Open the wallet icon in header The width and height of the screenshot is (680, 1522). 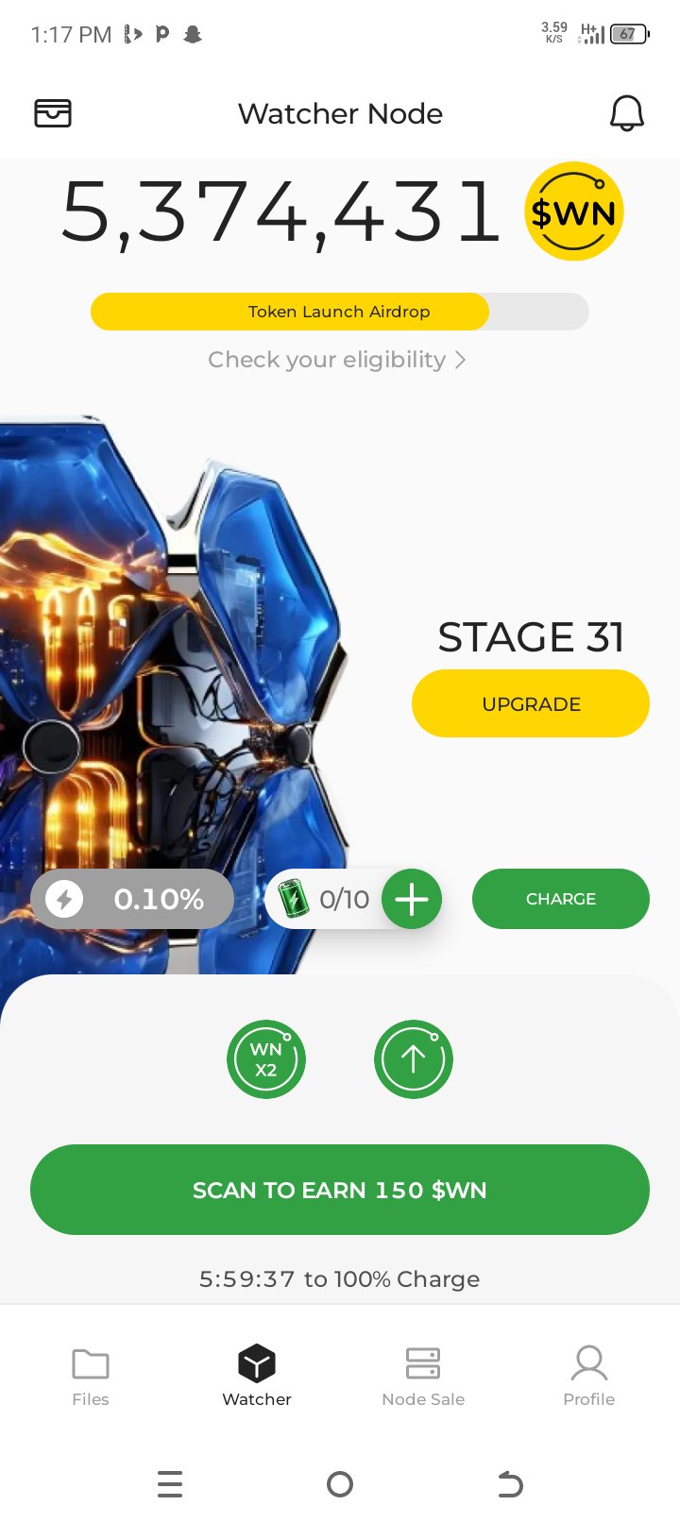(53, 113)
